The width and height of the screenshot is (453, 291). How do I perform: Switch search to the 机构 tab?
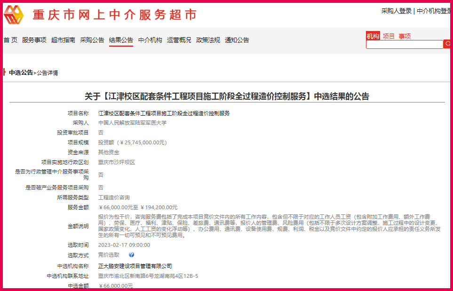click(373, 36)
